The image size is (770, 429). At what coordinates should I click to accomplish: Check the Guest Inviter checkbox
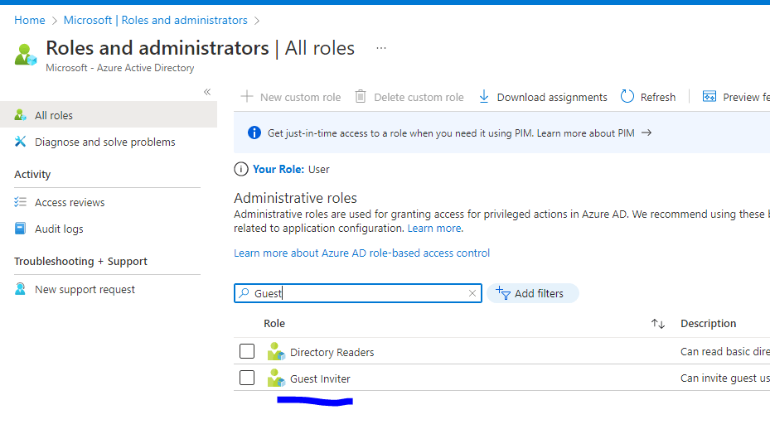click(247, 378)
